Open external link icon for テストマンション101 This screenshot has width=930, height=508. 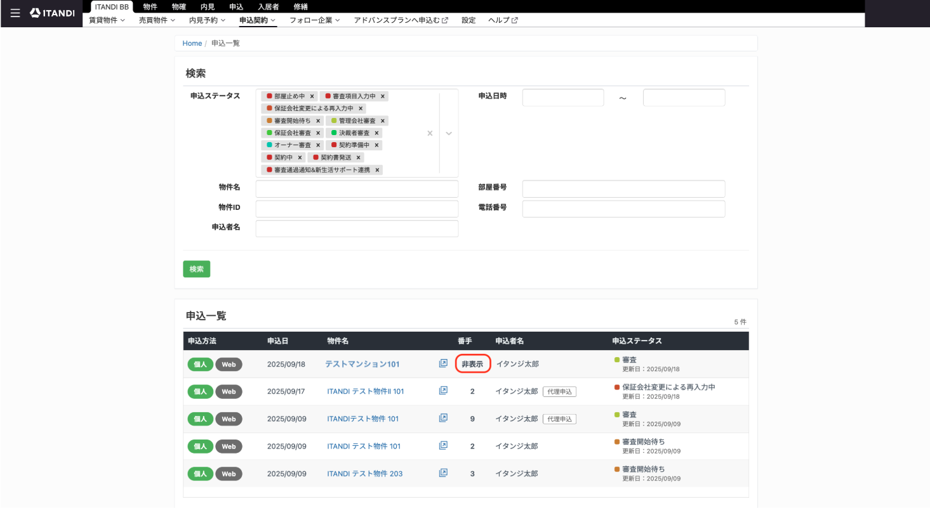(x=443, y=364)
